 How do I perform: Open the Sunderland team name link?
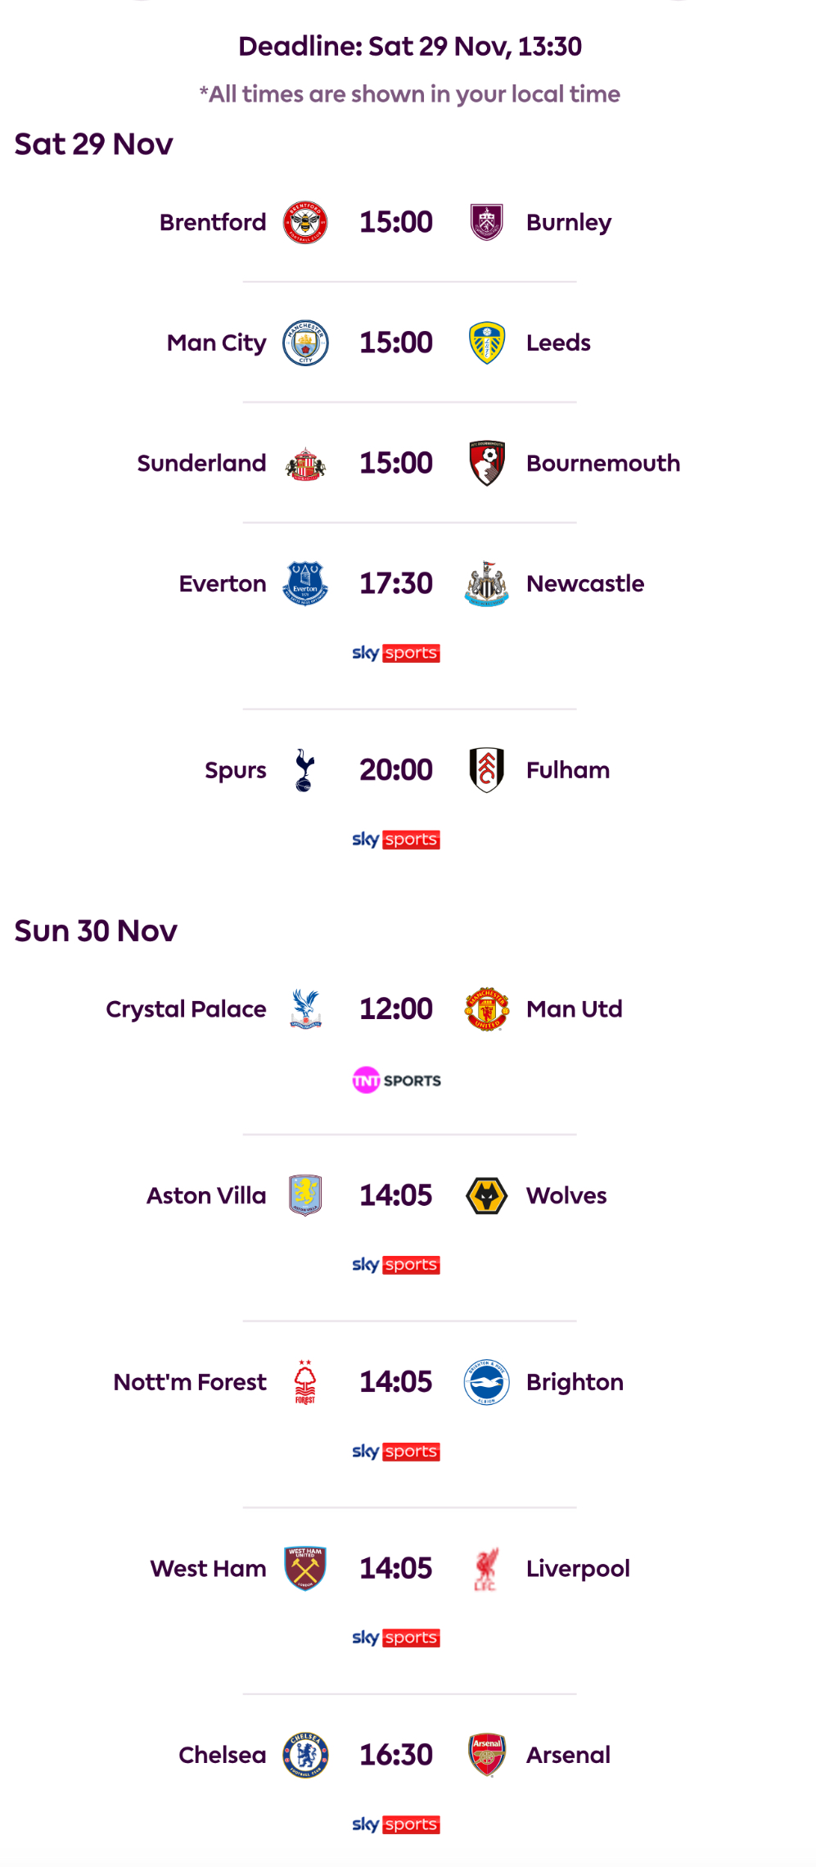point(201,463)
